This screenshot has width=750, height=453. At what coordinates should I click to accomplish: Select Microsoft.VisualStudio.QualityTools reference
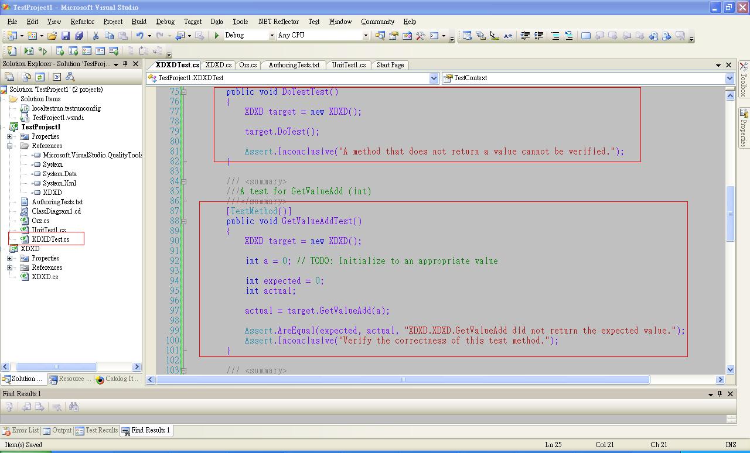pyautogui.click(x=92, y=155)
